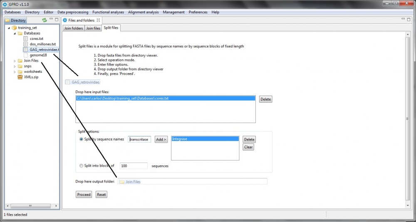This screenshot has height=222, width=416.
Task: Select the XMLs.zip archive icon
Action: tap(20, 77)
